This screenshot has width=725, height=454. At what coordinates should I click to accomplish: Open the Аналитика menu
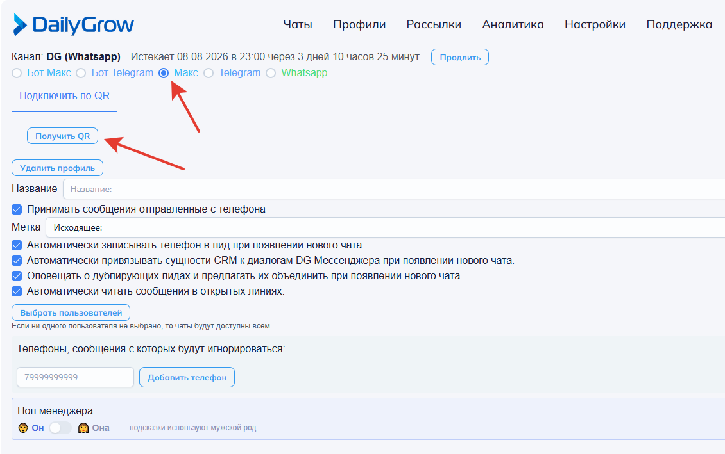pos(513,24)
